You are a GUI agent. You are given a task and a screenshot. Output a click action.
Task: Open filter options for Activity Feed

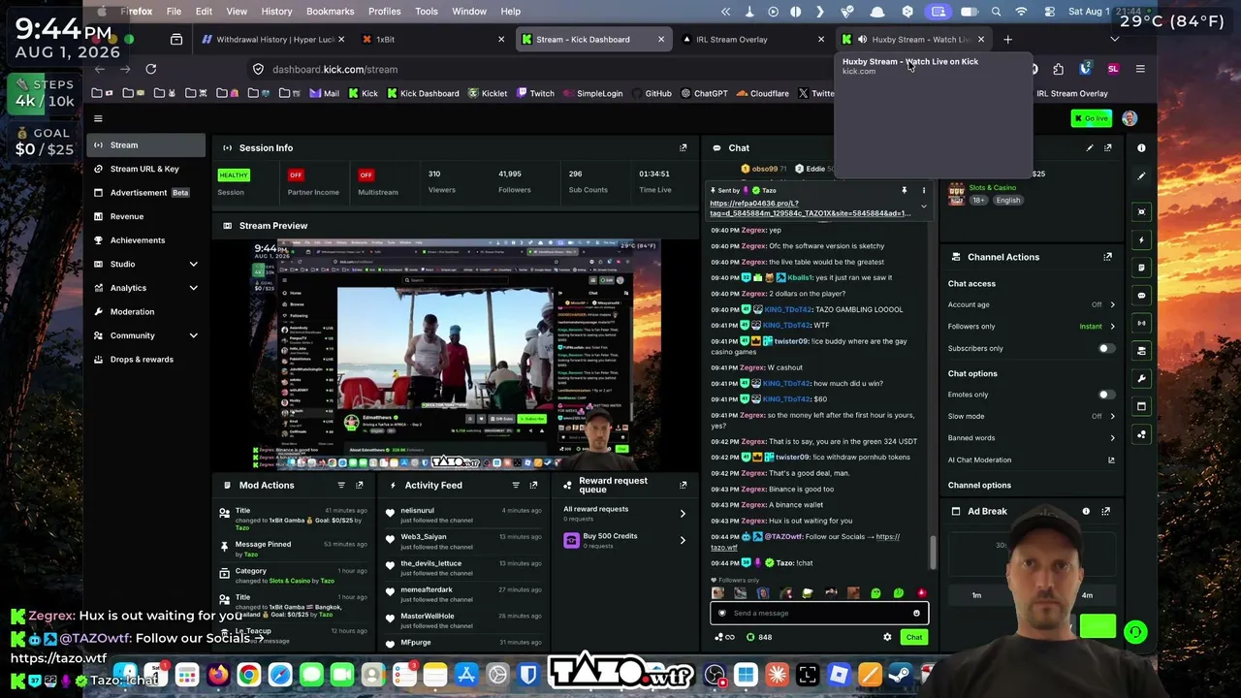pos(516,485)
